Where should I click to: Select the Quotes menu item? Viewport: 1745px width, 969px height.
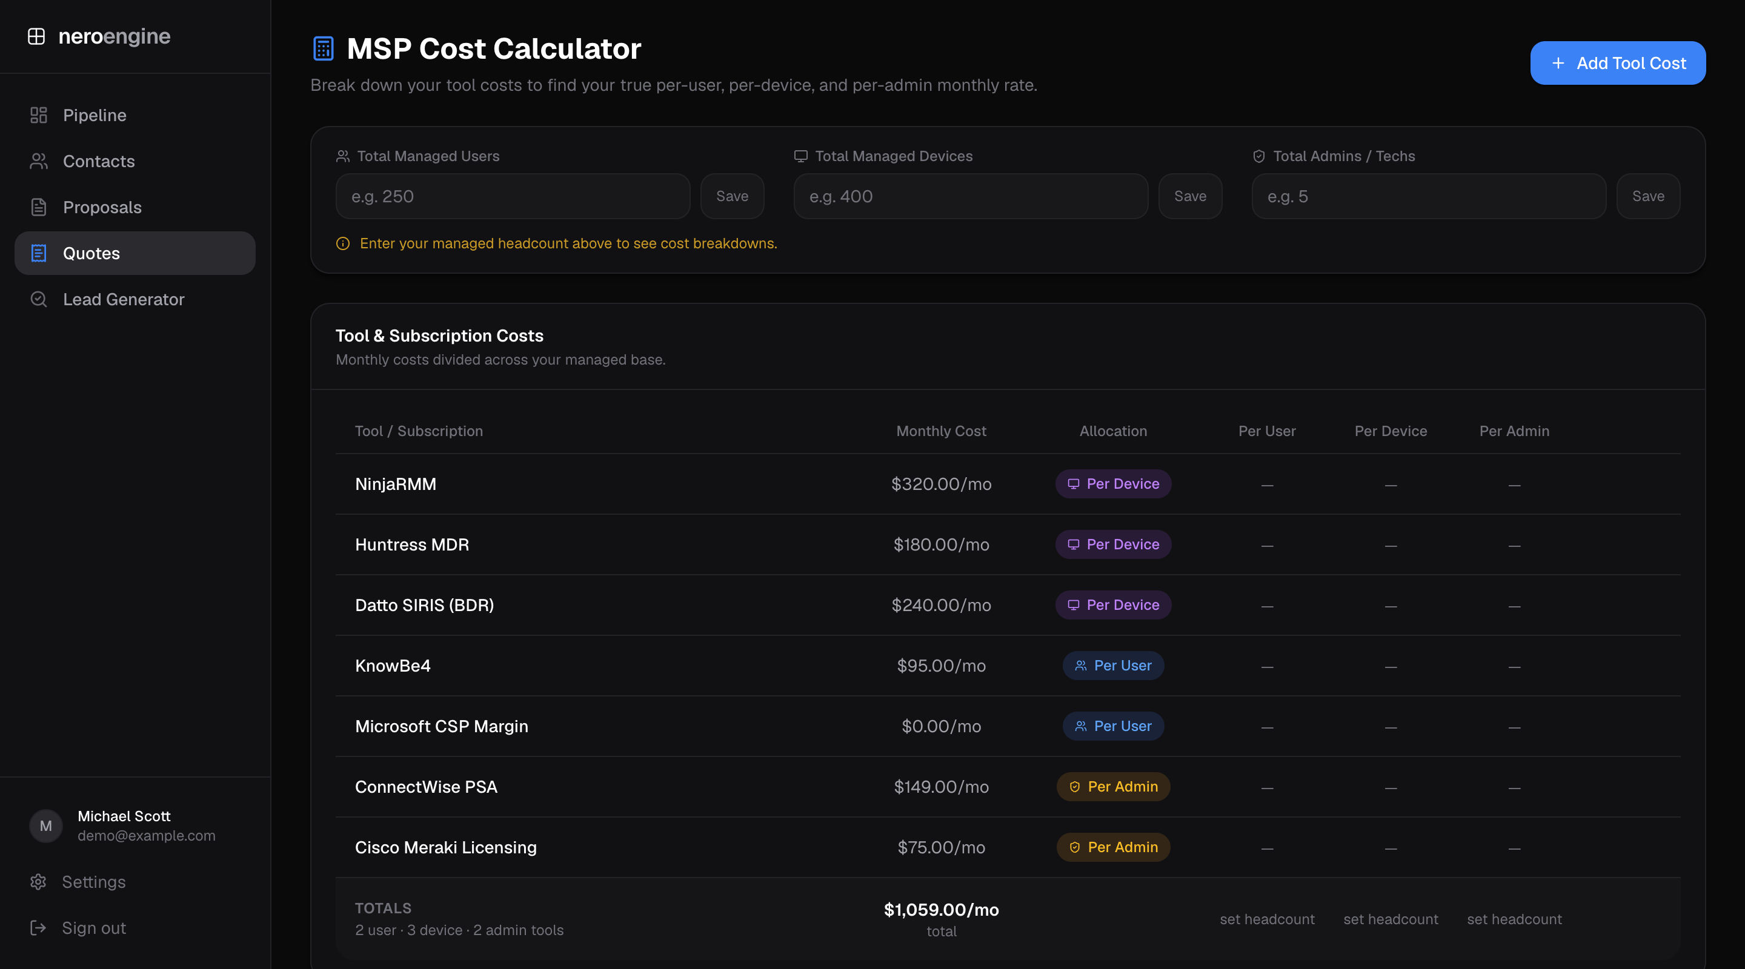click(x=135, y=253)
